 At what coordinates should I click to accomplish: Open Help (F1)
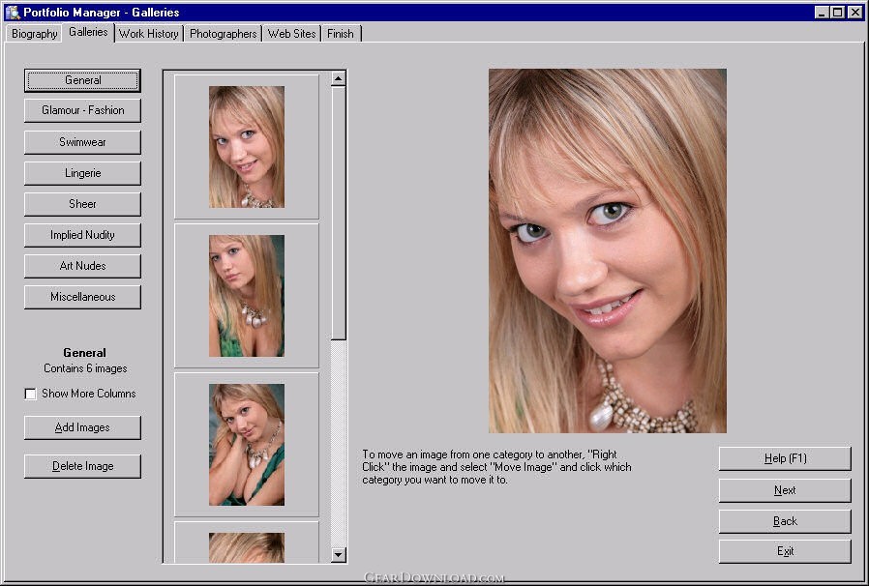coord(784,459)
